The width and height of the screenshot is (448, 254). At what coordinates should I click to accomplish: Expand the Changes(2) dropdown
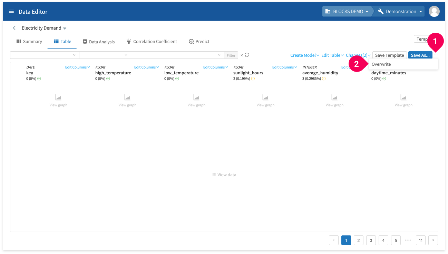tap(358, 55)
